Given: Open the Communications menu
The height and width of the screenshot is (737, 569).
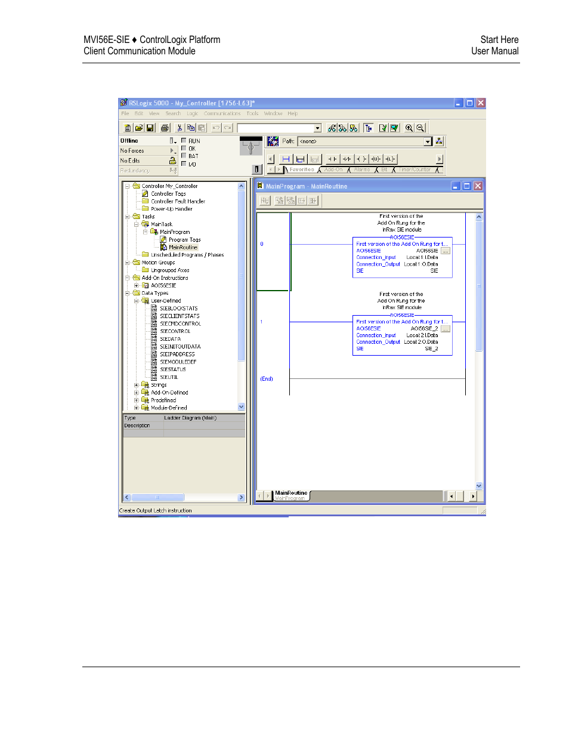Looking at the screenshot, I should 222,113.
